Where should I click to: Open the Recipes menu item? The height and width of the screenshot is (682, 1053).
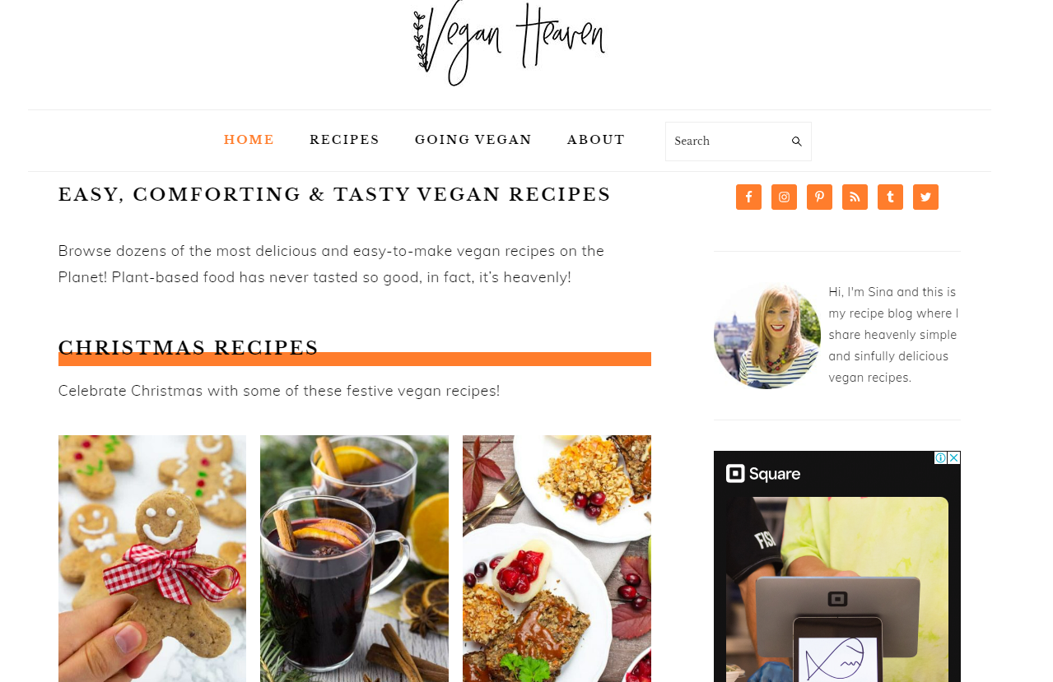tap(344, 140)
